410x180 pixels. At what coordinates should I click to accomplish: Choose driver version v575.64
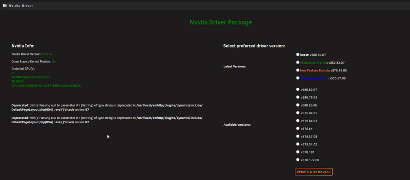(x=298, y=129)
